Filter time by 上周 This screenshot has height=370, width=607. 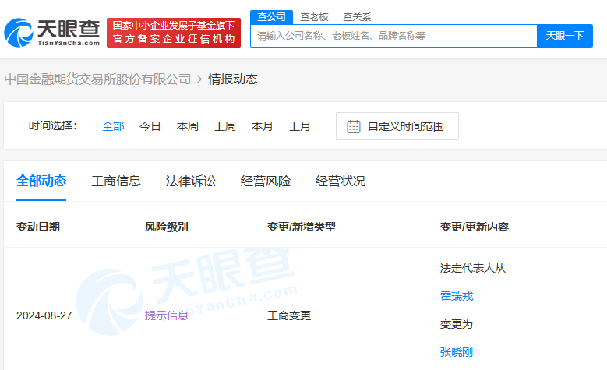(225, 126)
